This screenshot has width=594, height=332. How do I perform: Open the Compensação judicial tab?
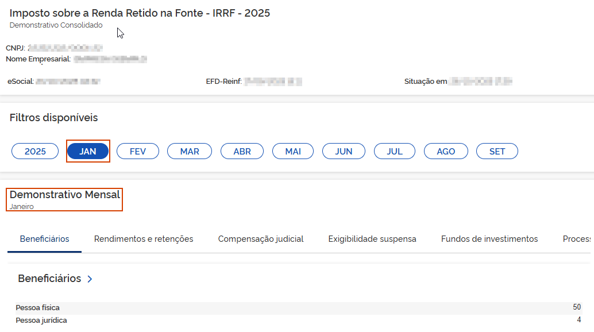[261, 239]
